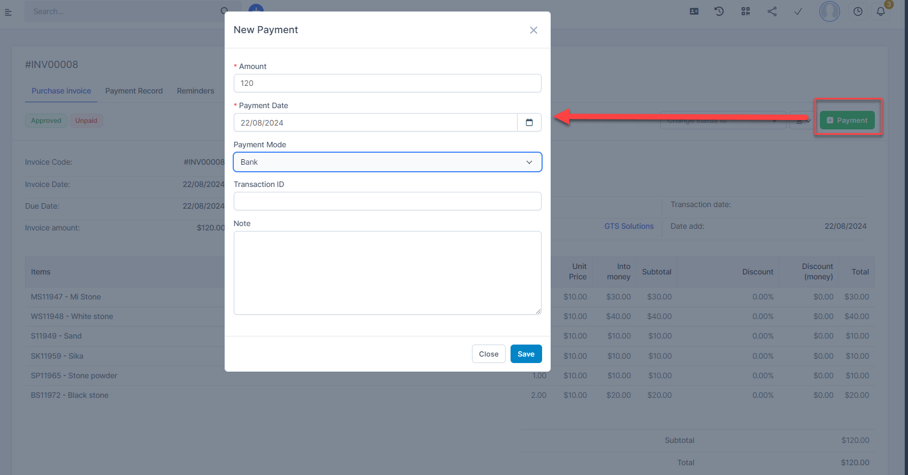Open the QR code grid icon
The height and width of the screenshot is (475, 908).
pyautogui.click(x=745, y=11)
